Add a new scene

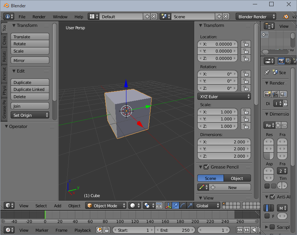[x=219, y=17]
